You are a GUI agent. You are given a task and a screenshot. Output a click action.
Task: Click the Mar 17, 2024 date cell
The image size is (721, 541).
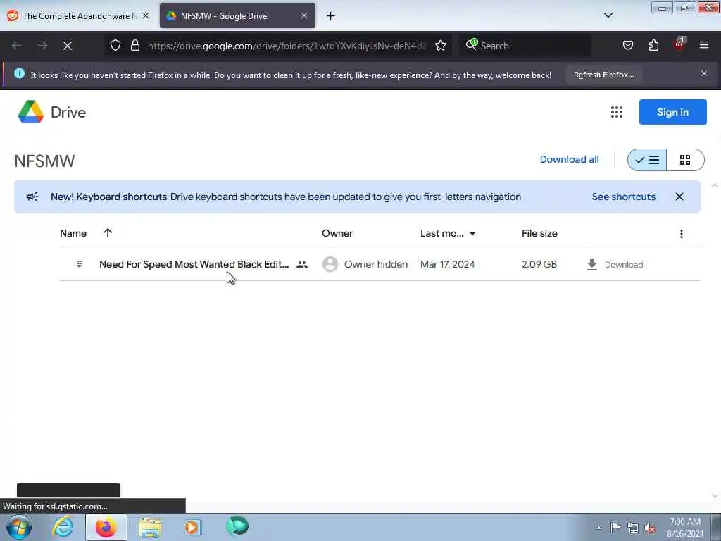447,265
